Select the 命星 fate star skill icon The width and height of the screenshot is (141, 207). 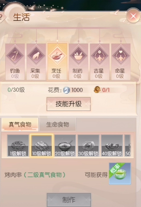pos(121,55)
